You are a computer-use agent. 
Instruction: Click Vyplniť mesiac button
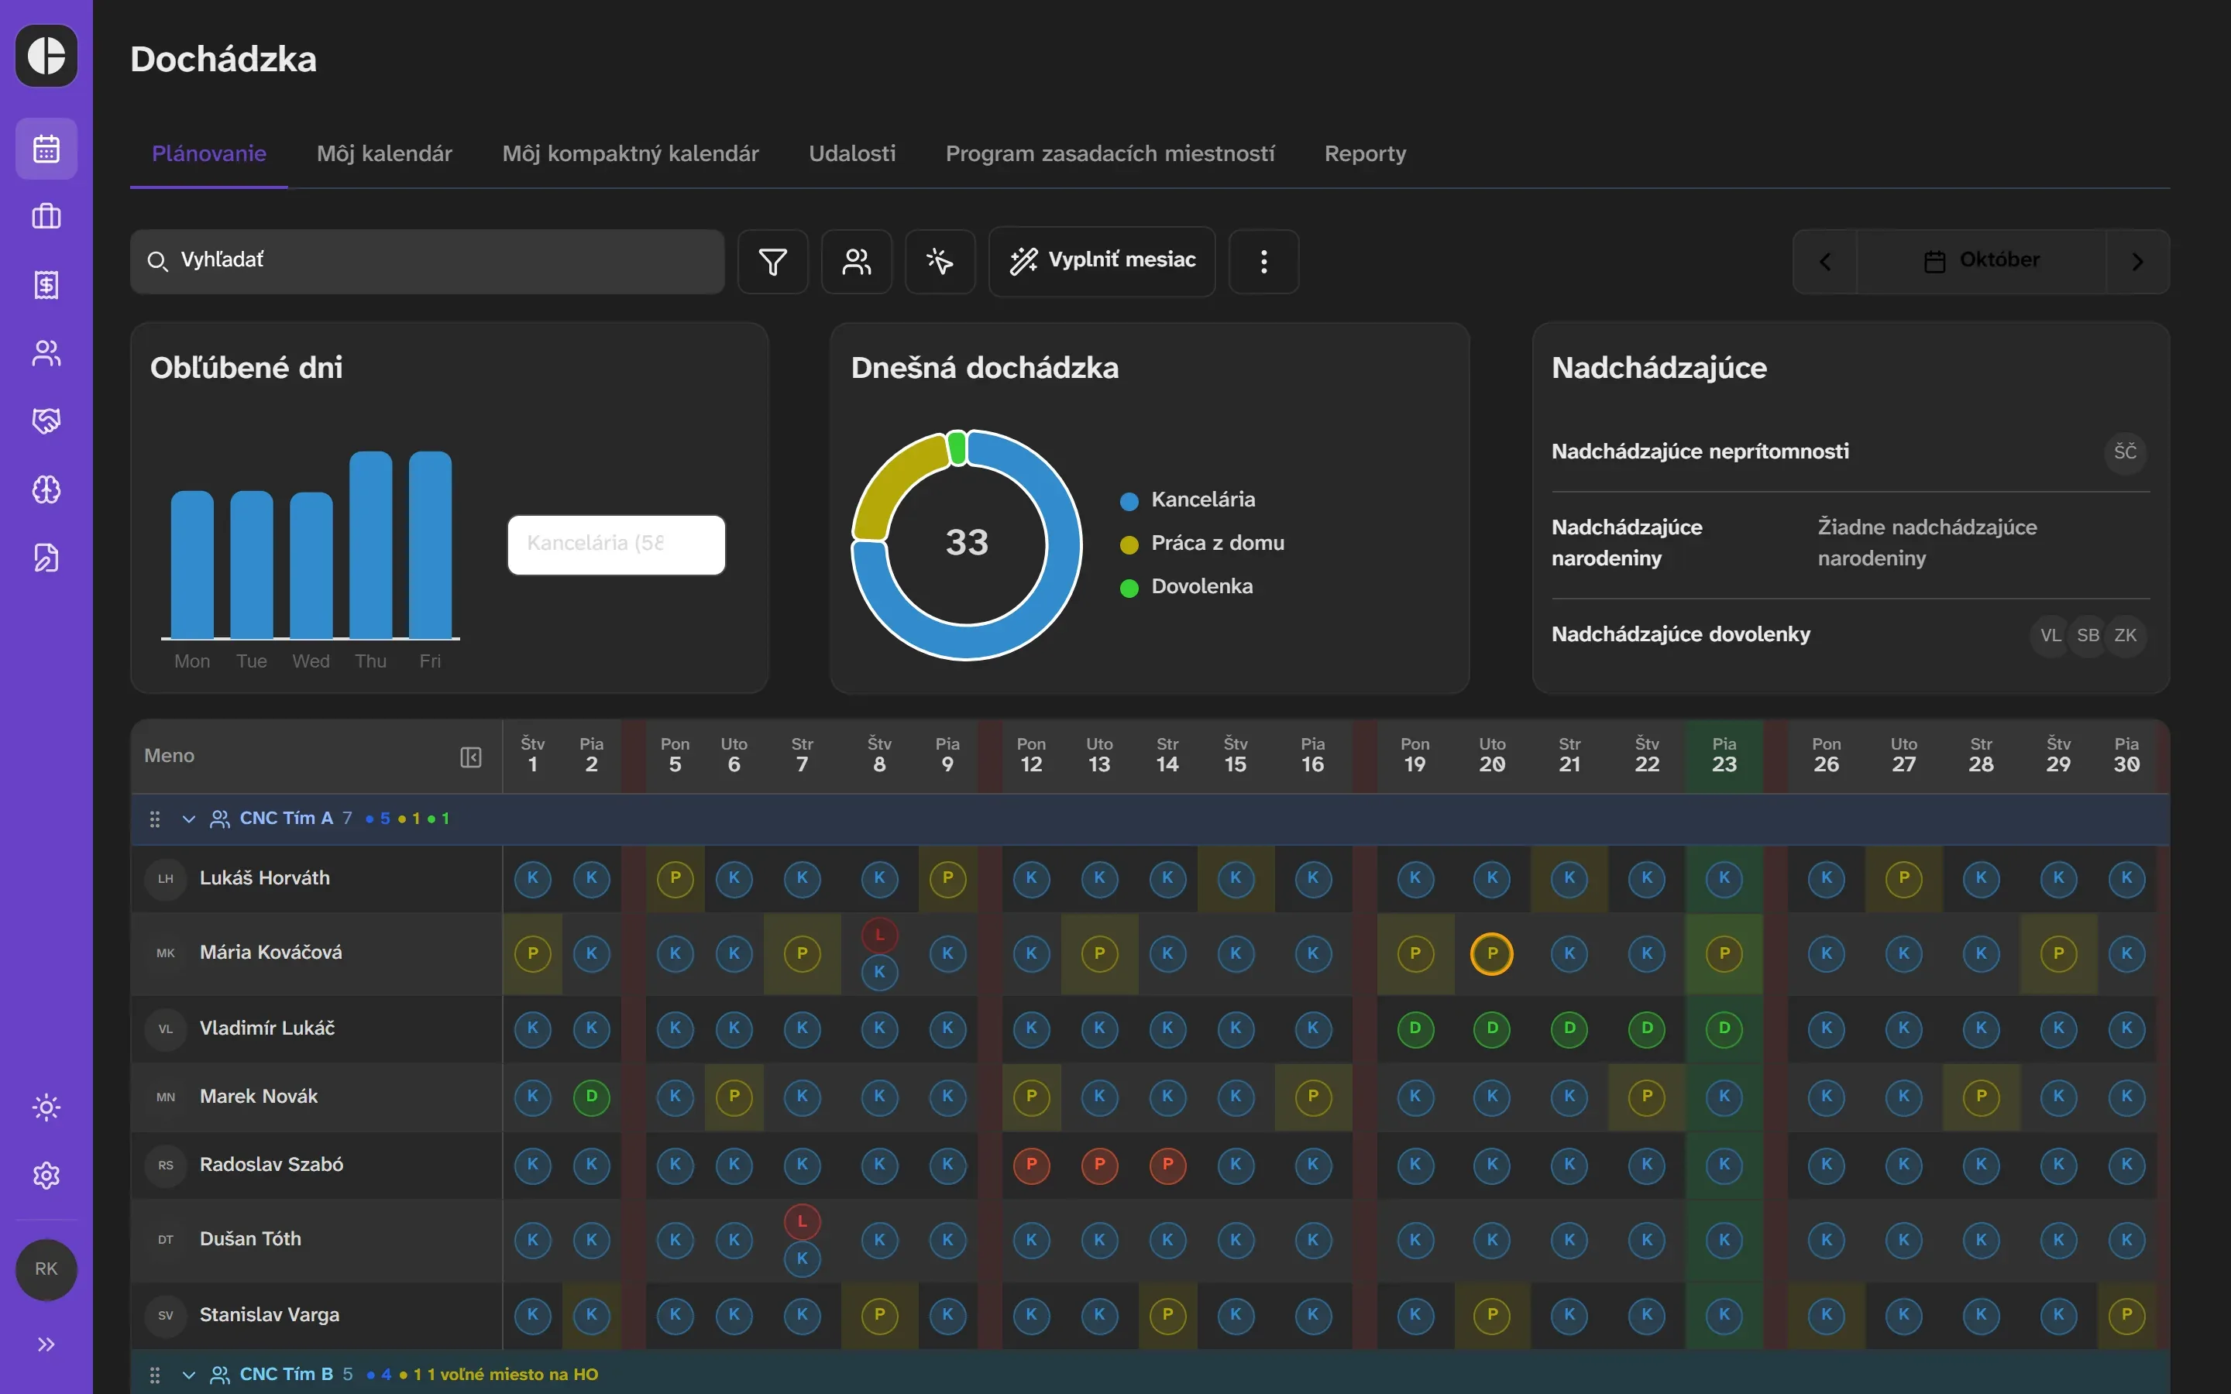1102,262
